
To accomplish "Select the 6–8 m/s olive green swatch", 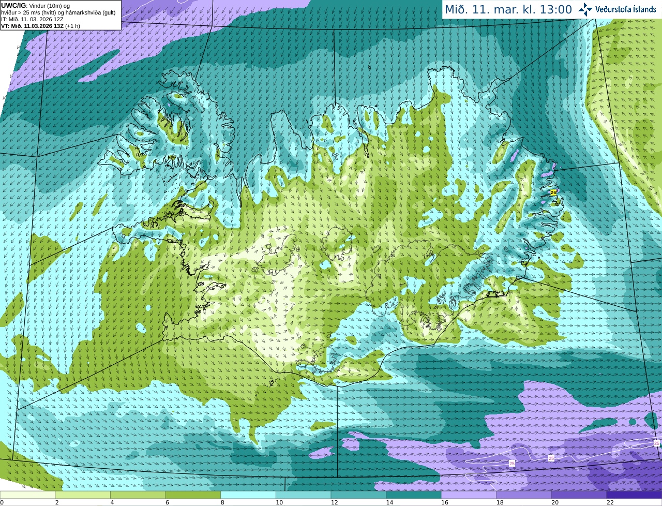I will (x=193, y=495).
